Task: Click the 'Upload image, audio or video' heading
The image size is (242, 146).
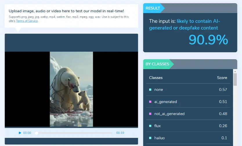Action: 66,11
